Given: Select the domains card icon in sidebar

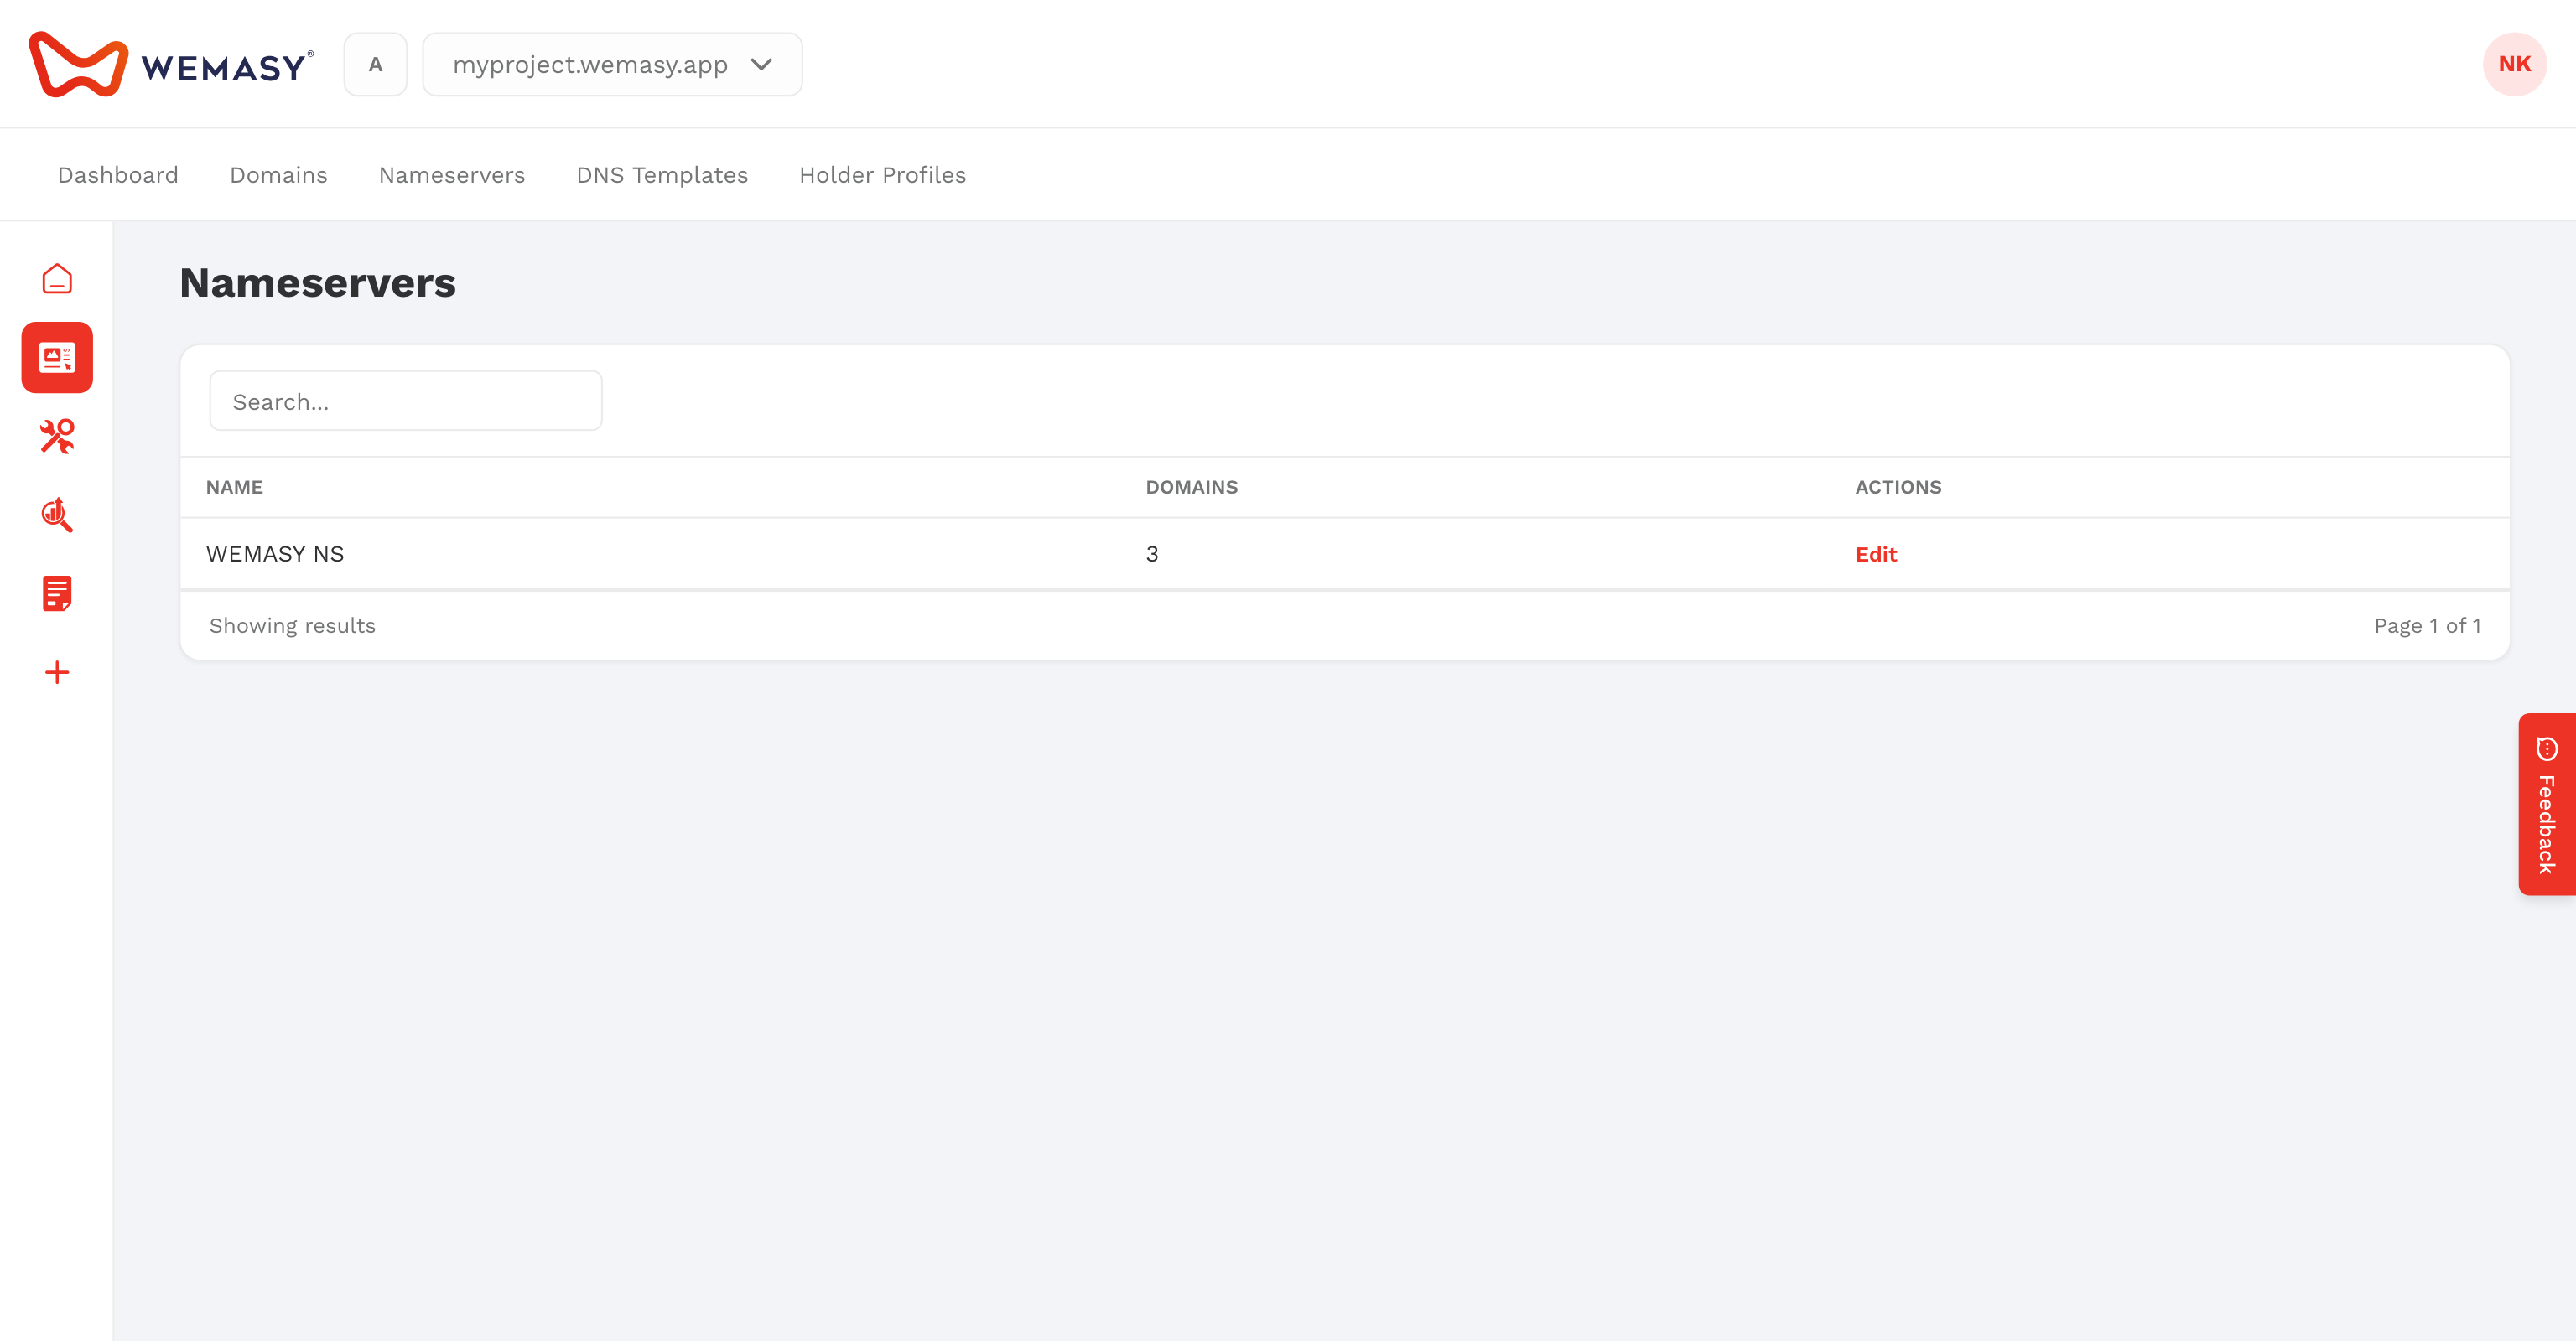Looking at the screenshot, I should tap(57, 358).
